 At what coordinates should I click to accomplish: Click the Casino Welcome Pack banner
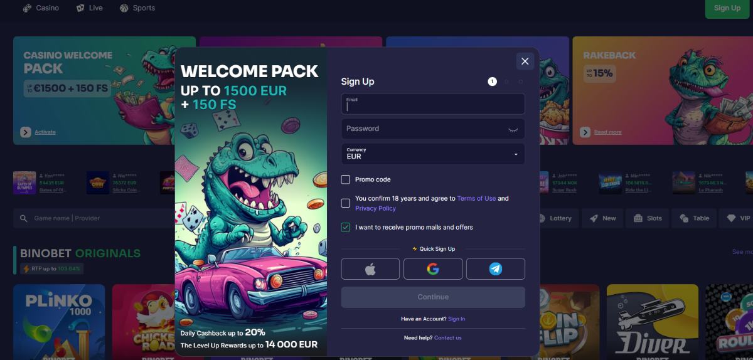tap(94, 90)
